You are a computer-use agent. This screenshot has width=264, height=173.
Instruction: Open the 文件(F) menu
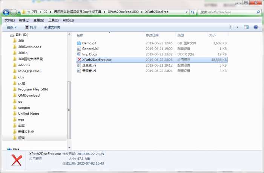[x=9, y=20]
